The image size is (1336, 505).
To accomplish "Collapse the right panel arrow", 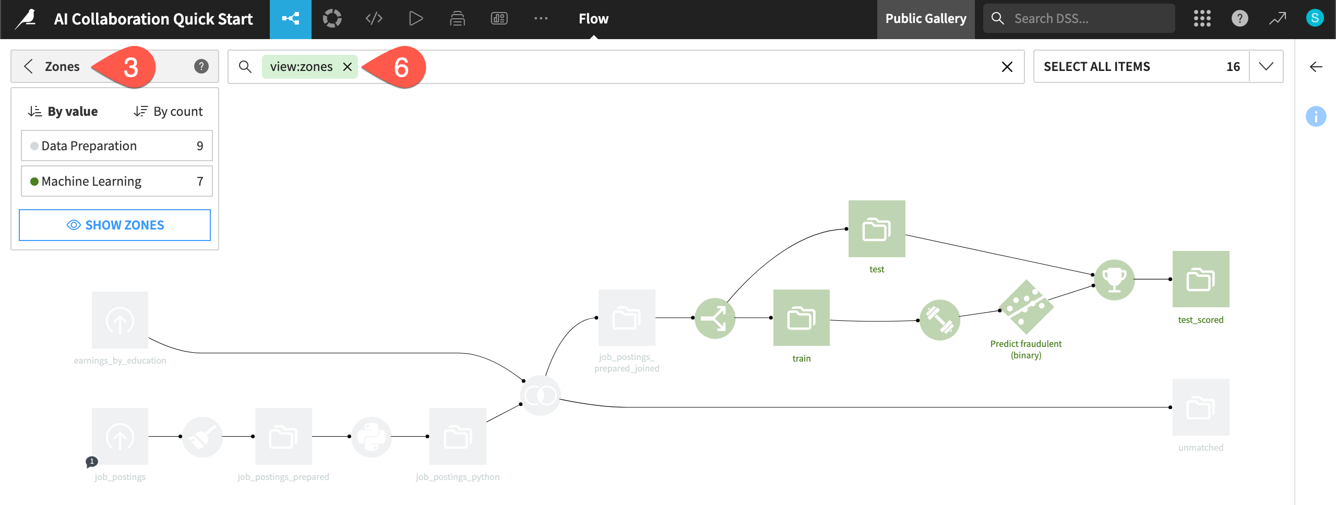I will (x=1316, y=67).
